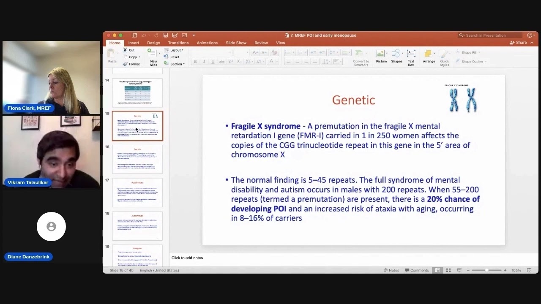Open the Layout dropdown
Screen dimensions: 541x304
tap(174, 50)
